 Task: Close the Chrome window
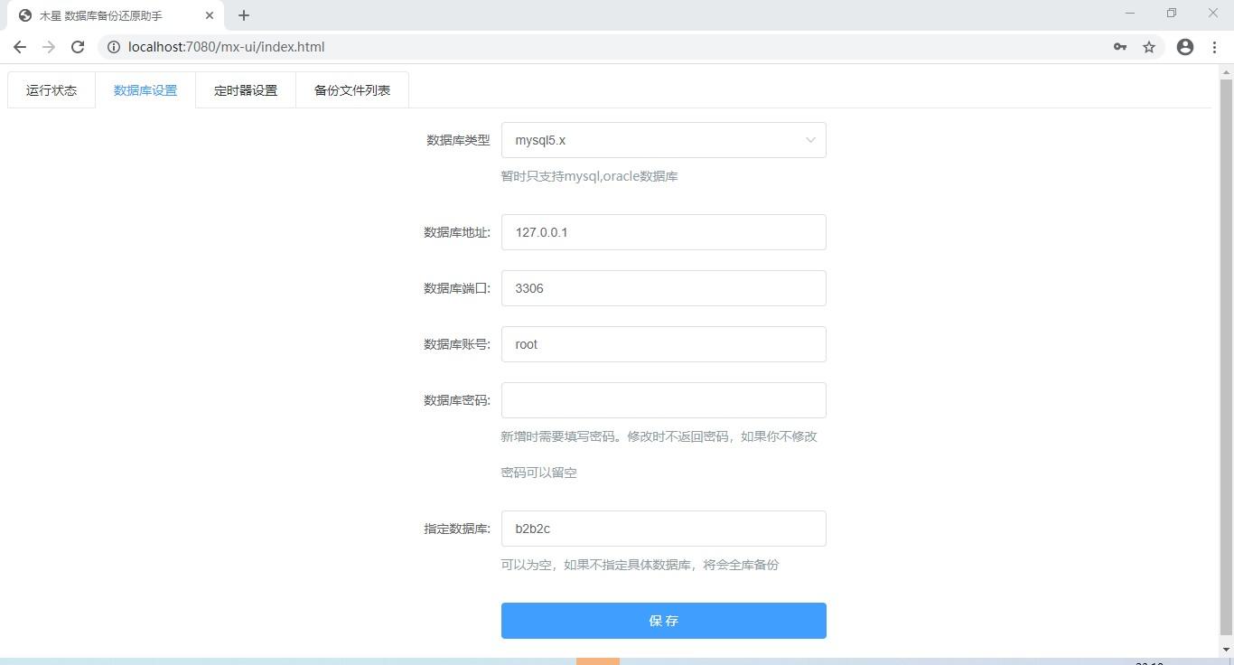(1213, 13)
